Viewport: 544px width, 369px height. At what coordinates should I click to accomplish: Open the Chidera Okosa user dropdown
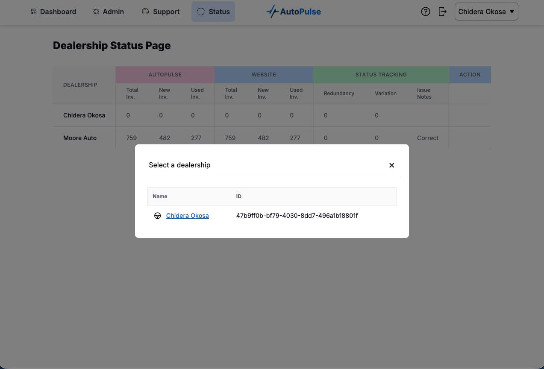pyautogui.click(x=486, y=12)
